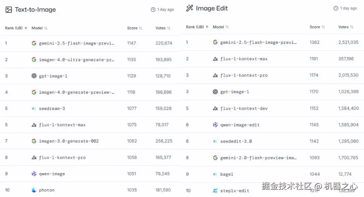
Task: Sort Text-to-Image table by Votes
Action: pos(163,28)
